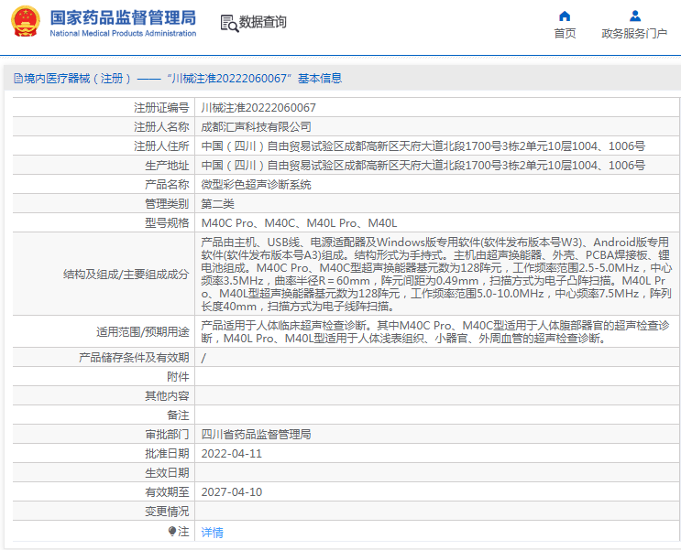Click the slash value for storage conditions
The image size is (681, 550).
pyautogui.click(x=203, y=358)
